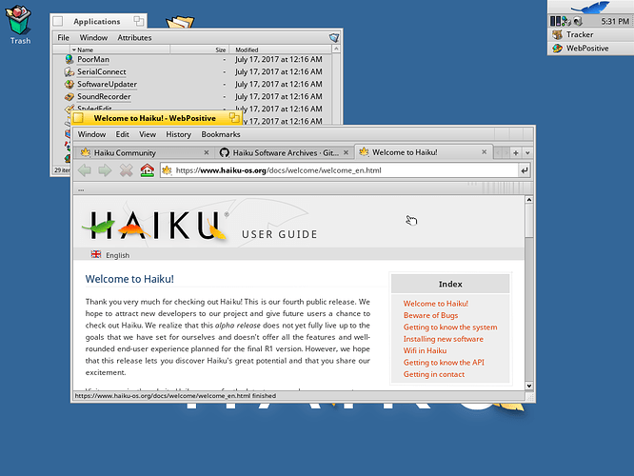Click the UK flag language icon
The height and width of the screenshot is (476, 634).
pyautogui.click(x=96, y=254)
